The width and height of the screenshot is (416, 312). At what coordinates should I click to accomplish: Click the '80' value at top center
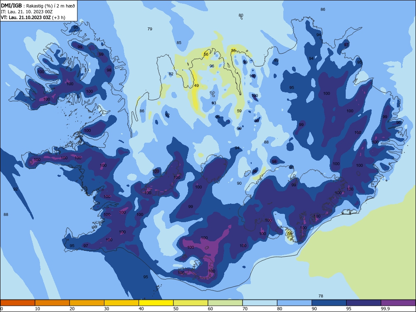pyautogui.click(x=241, y=15)
